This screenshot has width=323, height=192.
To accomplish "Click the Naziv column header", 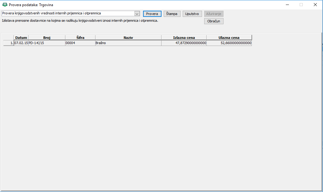I will tap(128, 38).
